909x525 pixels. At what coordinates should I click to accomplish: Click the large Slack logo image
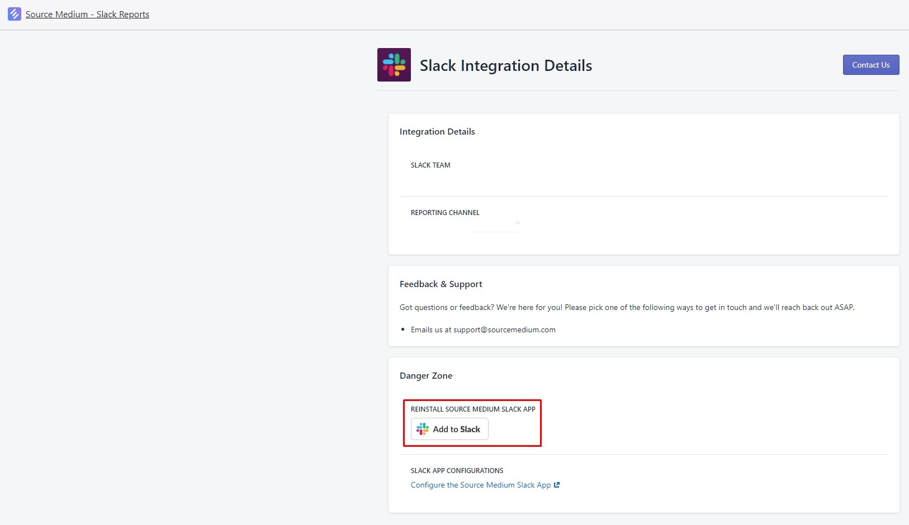(x=394, y=65)
